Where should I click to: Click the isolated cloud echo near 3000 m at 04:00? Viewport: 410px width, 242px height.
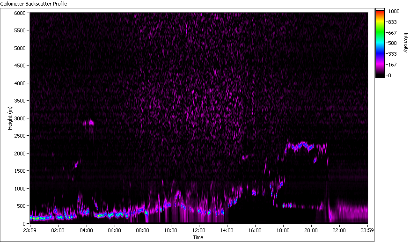click(89, 123)
